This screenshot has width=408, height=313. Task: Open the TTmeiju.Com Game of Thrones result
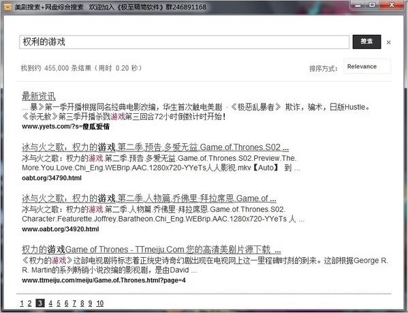(x=151, y=250)
